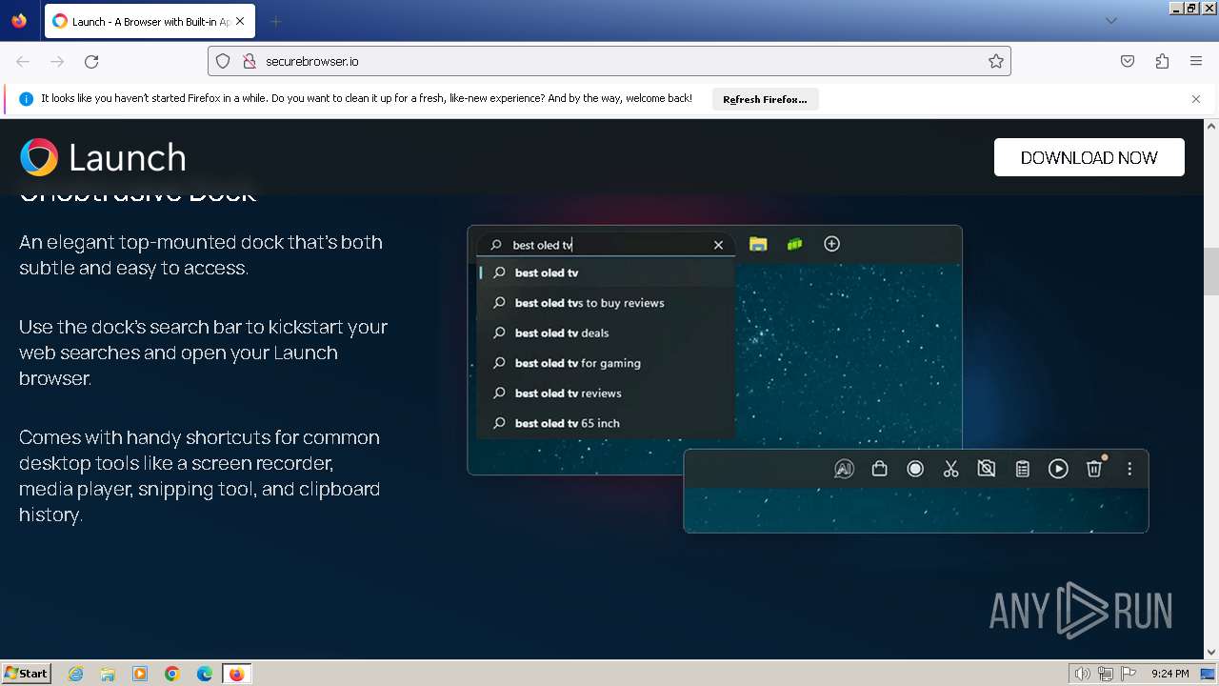Screen dimensions: 1219x686
Task: Click the scrollbar down arrow
Action: point(1211,653)
